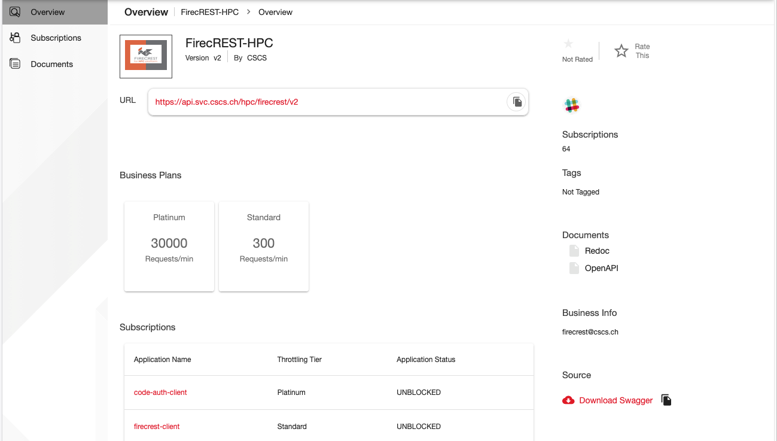Click the Standard tier cell for firecrest-client
This screenshot has width=777, height=441.
tap(292, 427)
